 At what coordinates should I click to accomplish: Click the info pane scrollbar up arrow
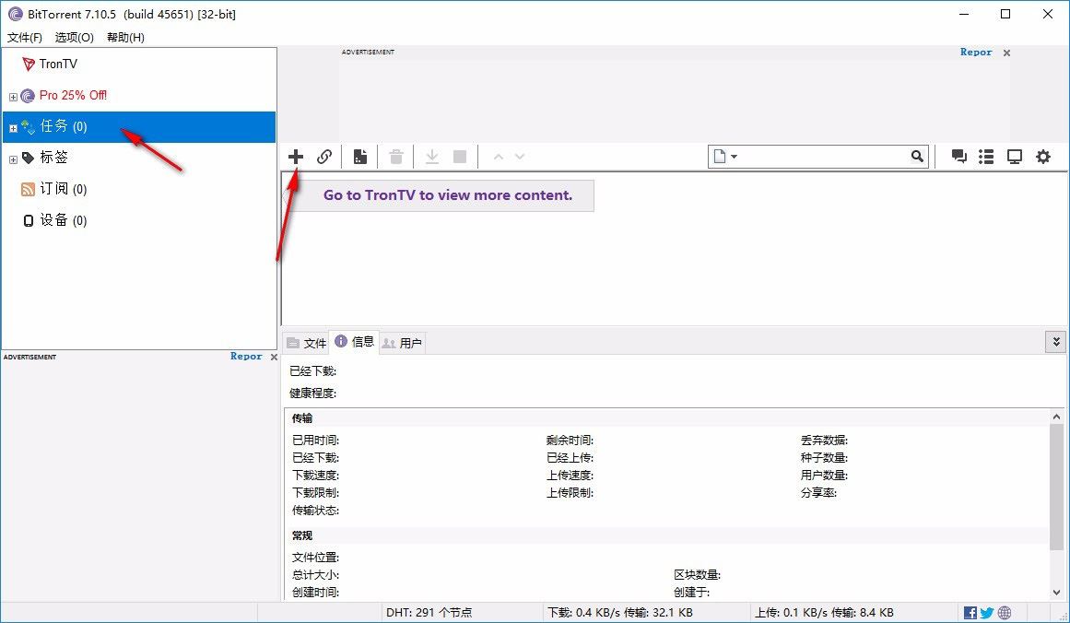point(1056,417)
